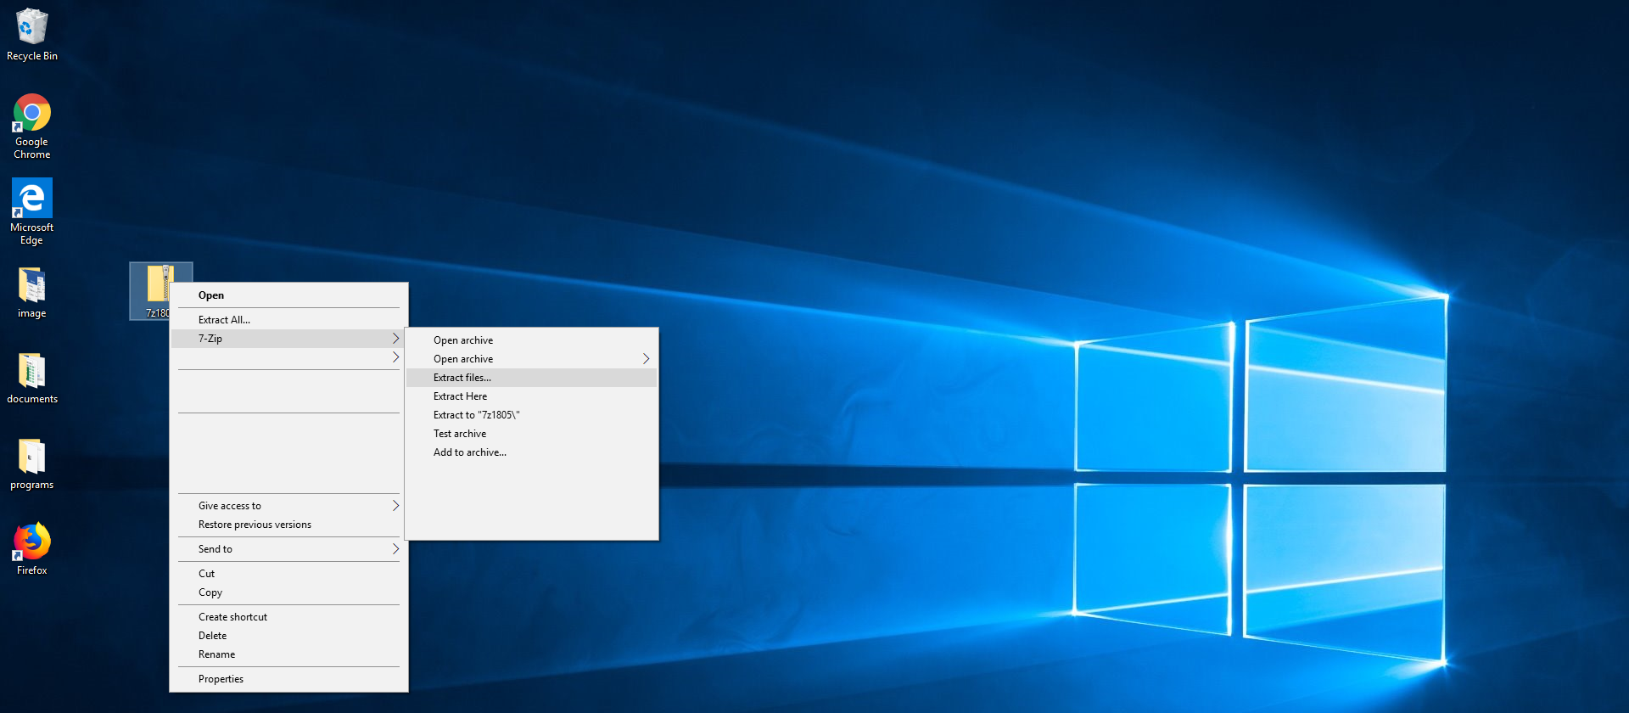
Task: Launch Google Chrome from the desktop
Action: click(32, 126)
